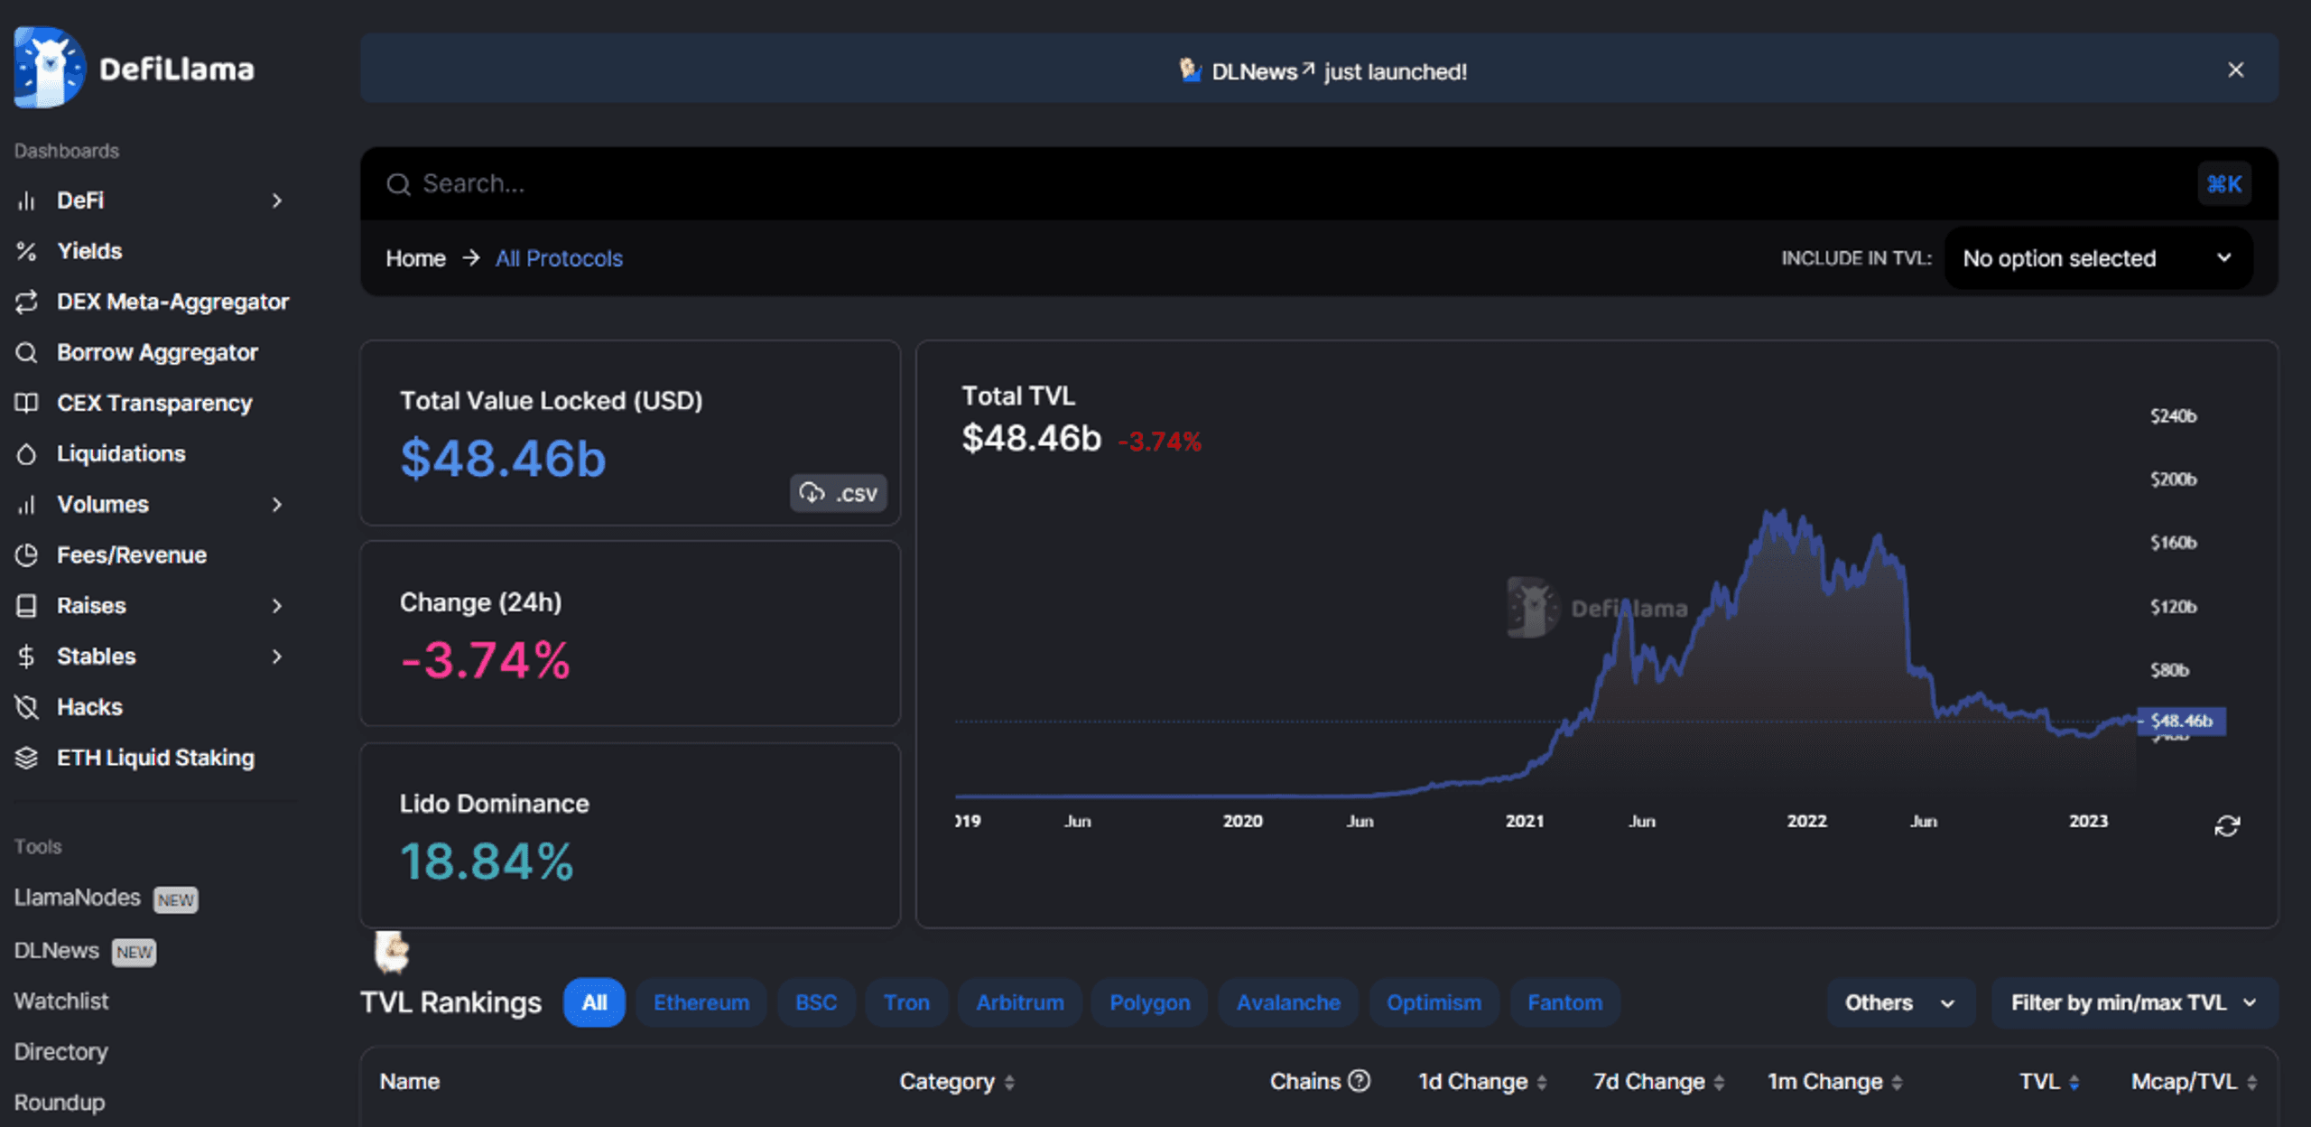Select the Polygon chain filter
Image resolution: width=2311 pixels, height=1127 pixels.
[x=1149, y=1002]
